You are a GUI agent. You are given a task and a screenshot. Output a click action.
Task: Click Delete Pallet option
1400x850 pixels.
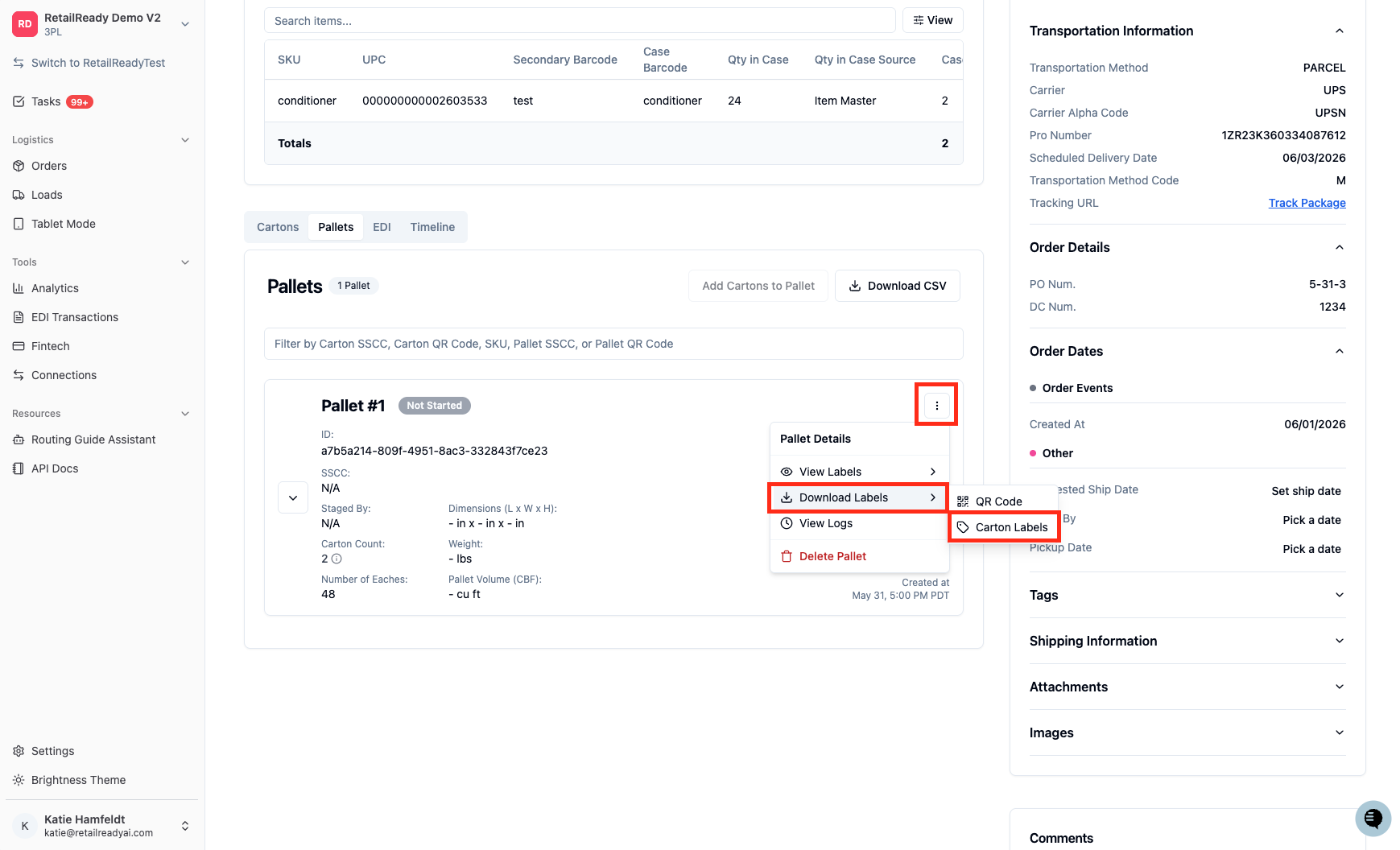859,556
